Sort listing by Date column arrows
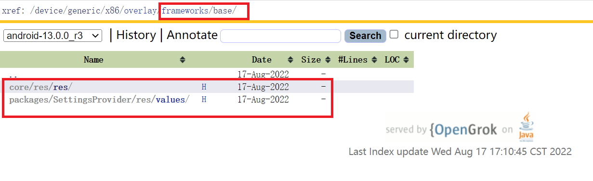The width and height of the screenshot is (593, 181). pos(290,60)
